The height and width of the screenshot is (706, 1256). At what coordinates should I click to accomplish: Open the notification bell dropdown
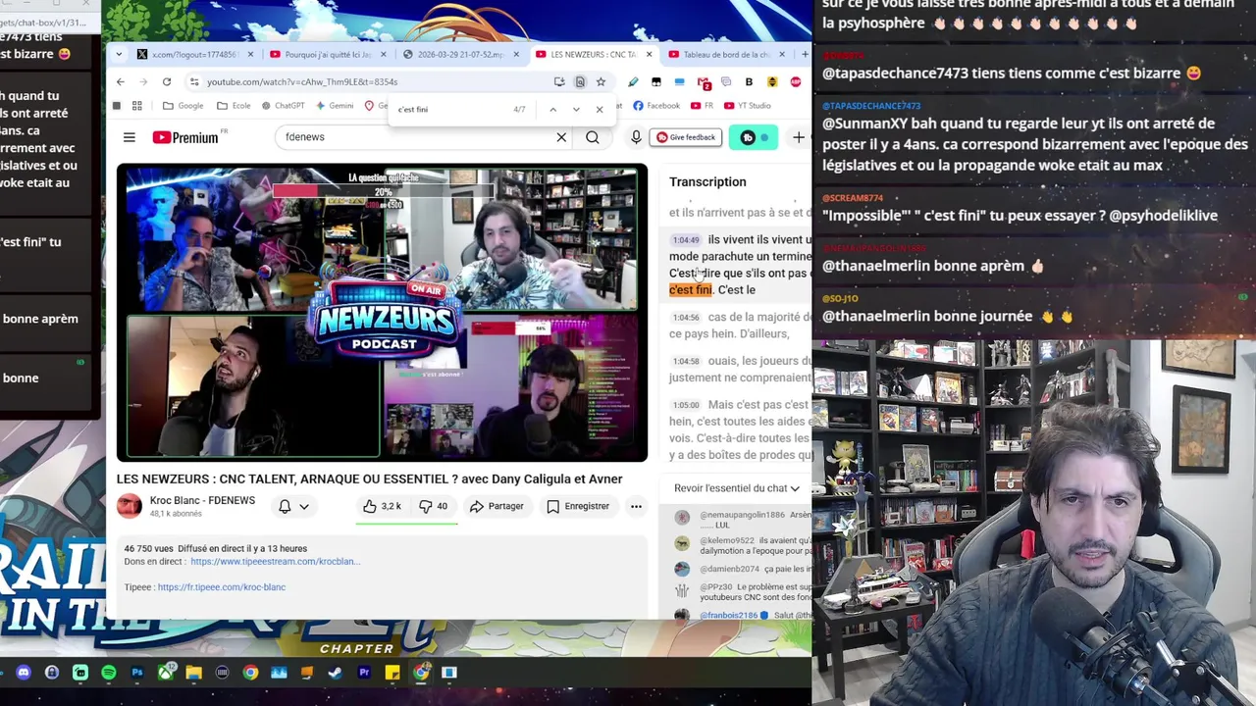point(293,507)
